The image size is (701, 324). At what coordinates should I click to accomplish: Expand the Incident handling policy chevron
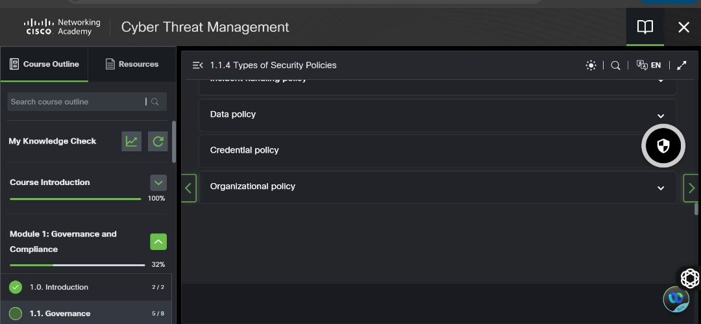coord(660,81)
